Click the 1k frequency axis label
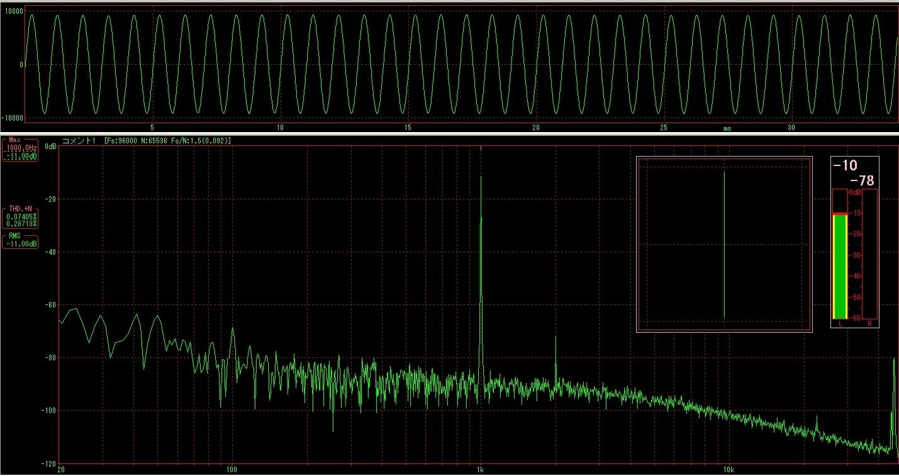 (x=481, y=469)
